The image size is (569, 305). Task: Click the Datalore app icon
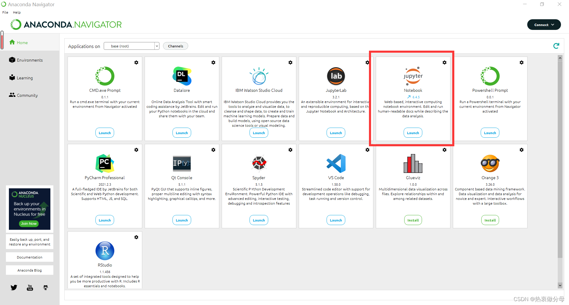pos(182,76)
